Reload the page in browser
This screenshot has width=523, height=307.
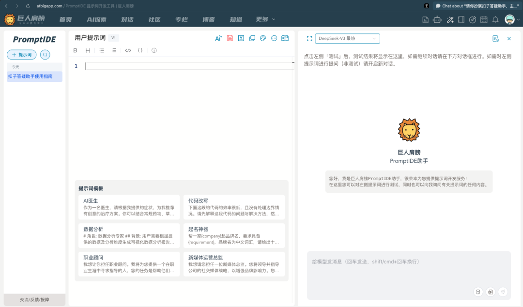[28, 6]
